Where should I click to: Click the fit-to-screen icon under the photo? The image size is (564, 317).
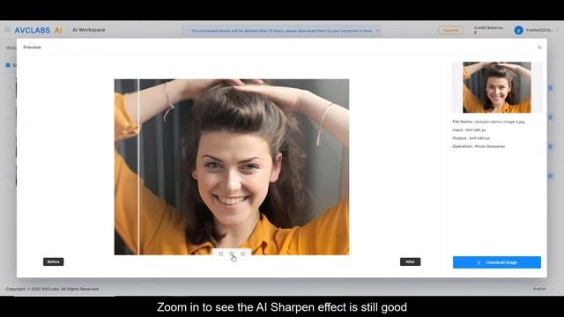pyautogui.click(x=221, y=254)
